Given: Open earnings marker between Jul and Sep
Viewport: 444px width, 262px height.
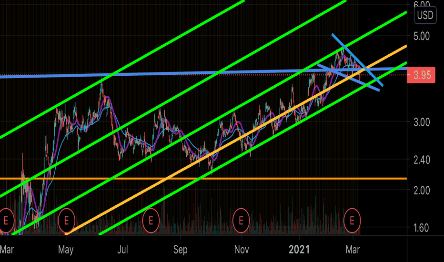Looking at the screenshot, I should pyautogui.click(x=151, y=221).
